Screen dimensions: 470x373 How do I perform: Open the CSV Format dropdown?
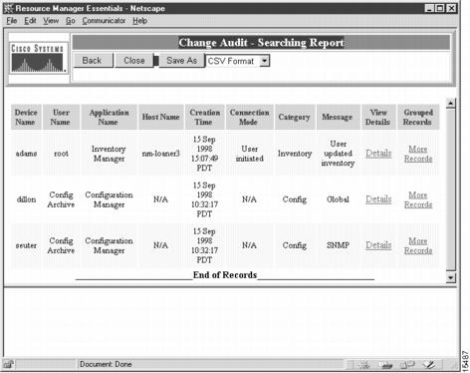(238, 61)
